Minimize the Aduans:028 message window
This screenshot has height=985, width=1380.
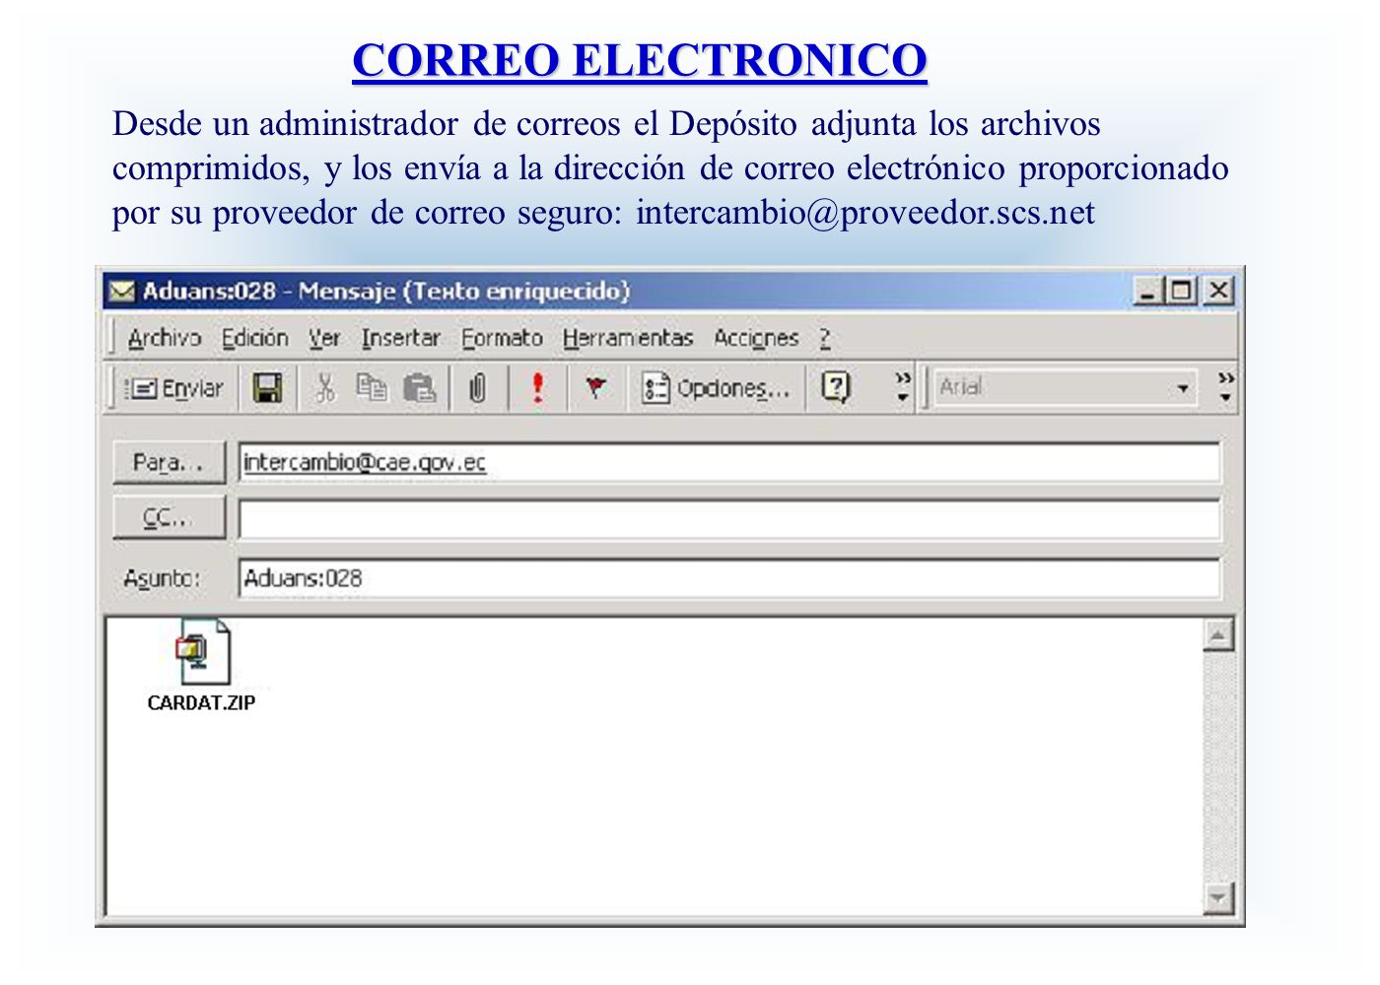(x=1147, y=291)
